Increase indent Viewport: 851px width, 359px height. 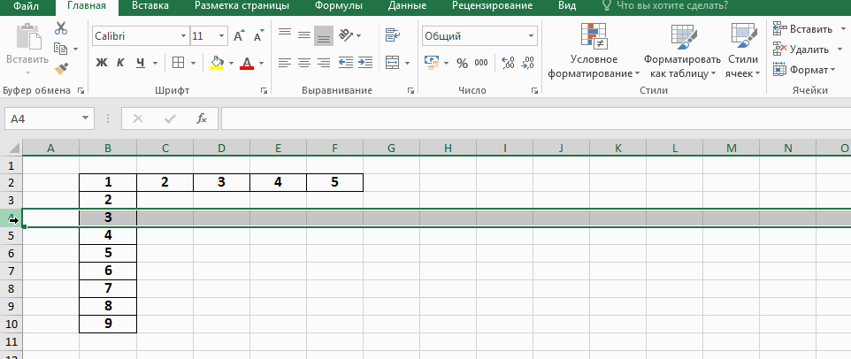click(365, 63)
